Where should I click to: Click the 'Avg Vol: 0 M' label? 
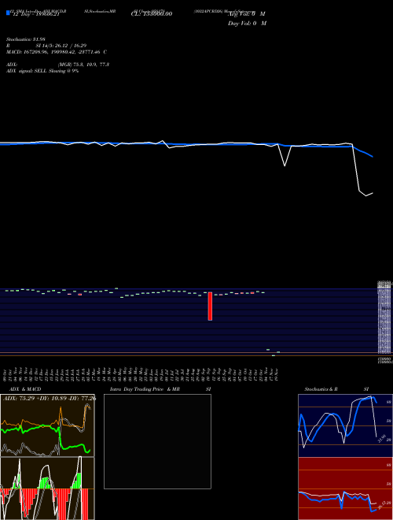[x=247, y=14]
